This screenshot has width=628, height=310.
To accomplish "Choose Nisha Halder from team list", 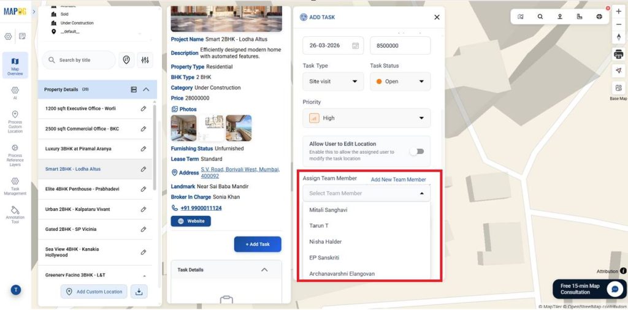I will 367,241.
